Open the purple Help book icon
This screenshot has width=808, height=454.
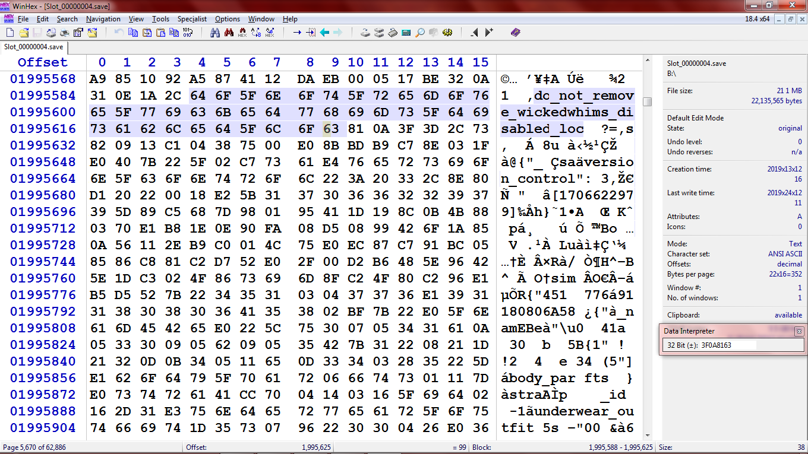[x=516, y=33]
